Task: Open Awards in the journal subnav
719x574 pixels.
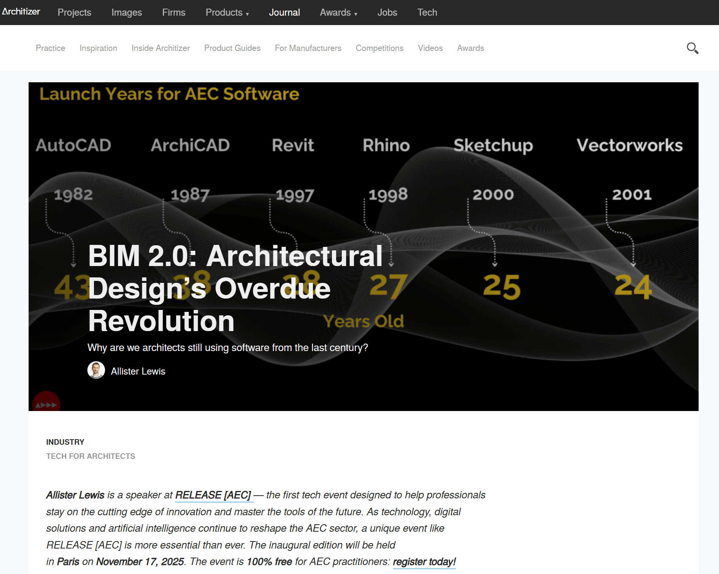Action: pos(471,48)
